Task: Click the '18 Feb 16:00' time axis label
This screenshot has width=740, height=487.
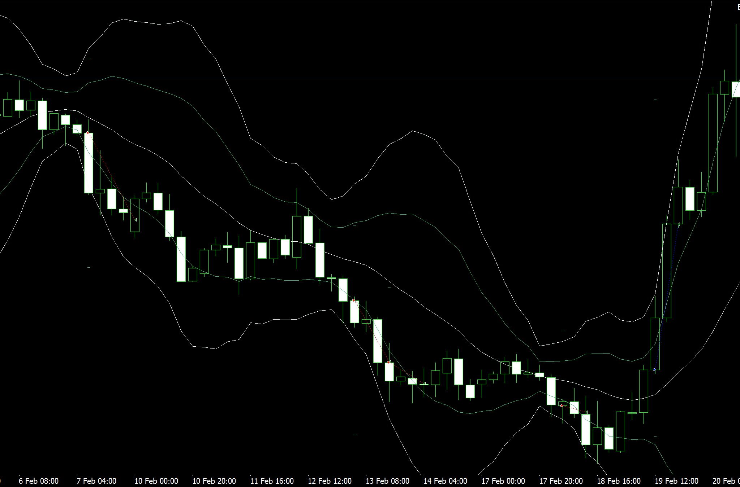Action: (x=619, y=481)
